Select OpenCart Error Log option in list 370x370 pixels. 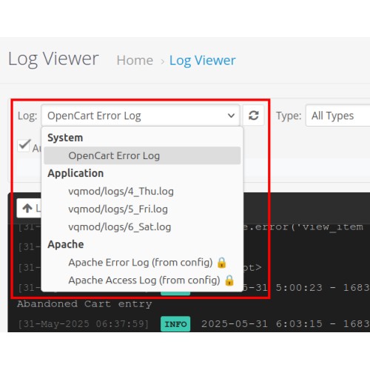(x=142, y=155)
